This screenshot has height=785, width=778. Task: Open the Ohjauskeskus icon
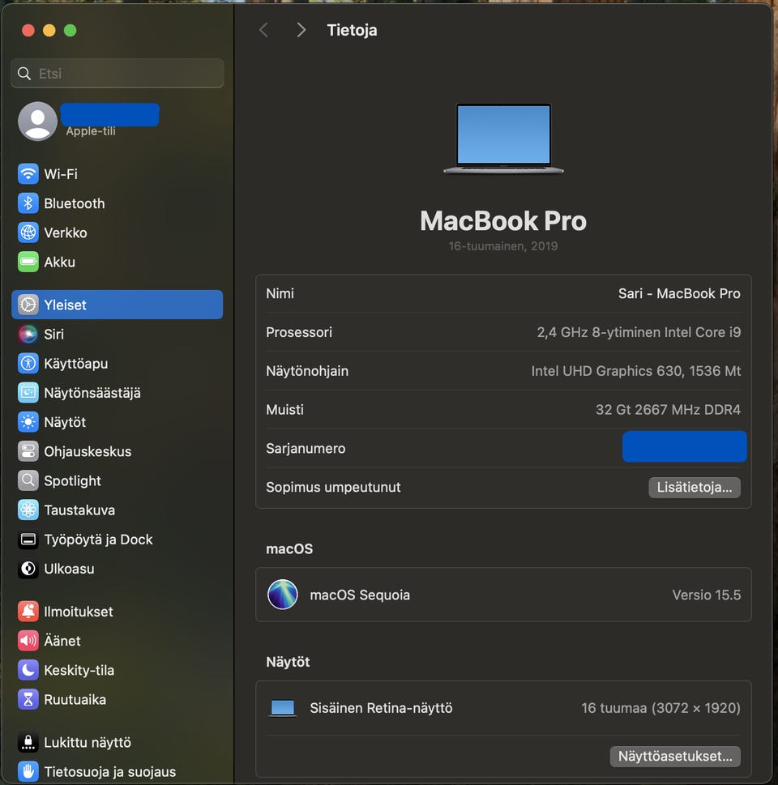point(28,451)
